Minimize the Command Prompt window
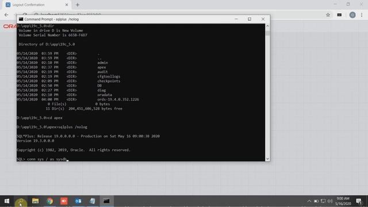 click(x=236, y=19)
